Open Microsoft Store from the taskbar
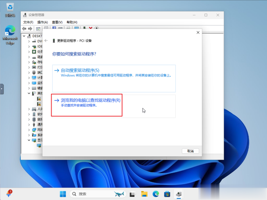This screenshot has width=267, height=200. [x=167, y=194]
